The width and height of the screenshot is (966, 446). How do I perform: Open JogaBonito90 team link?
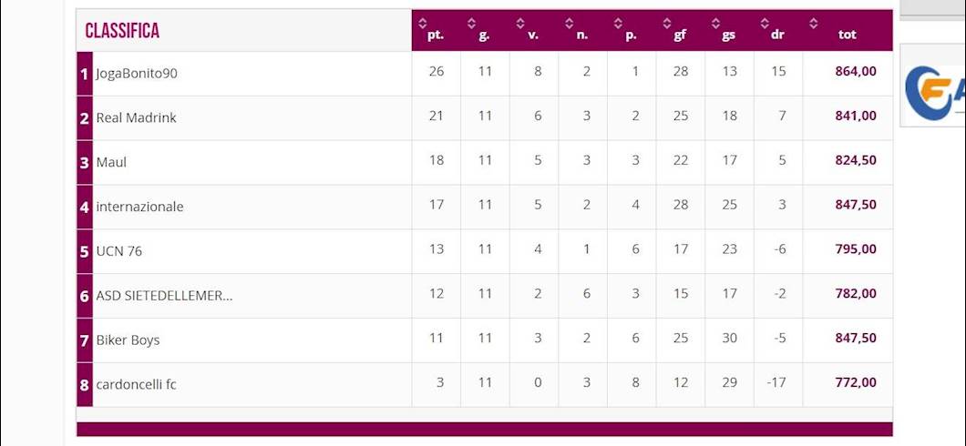137,74
